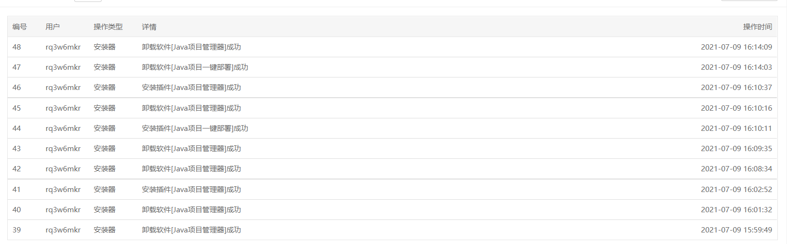Click the 用户 column header
787x244 pixels.
coord(53,27)
